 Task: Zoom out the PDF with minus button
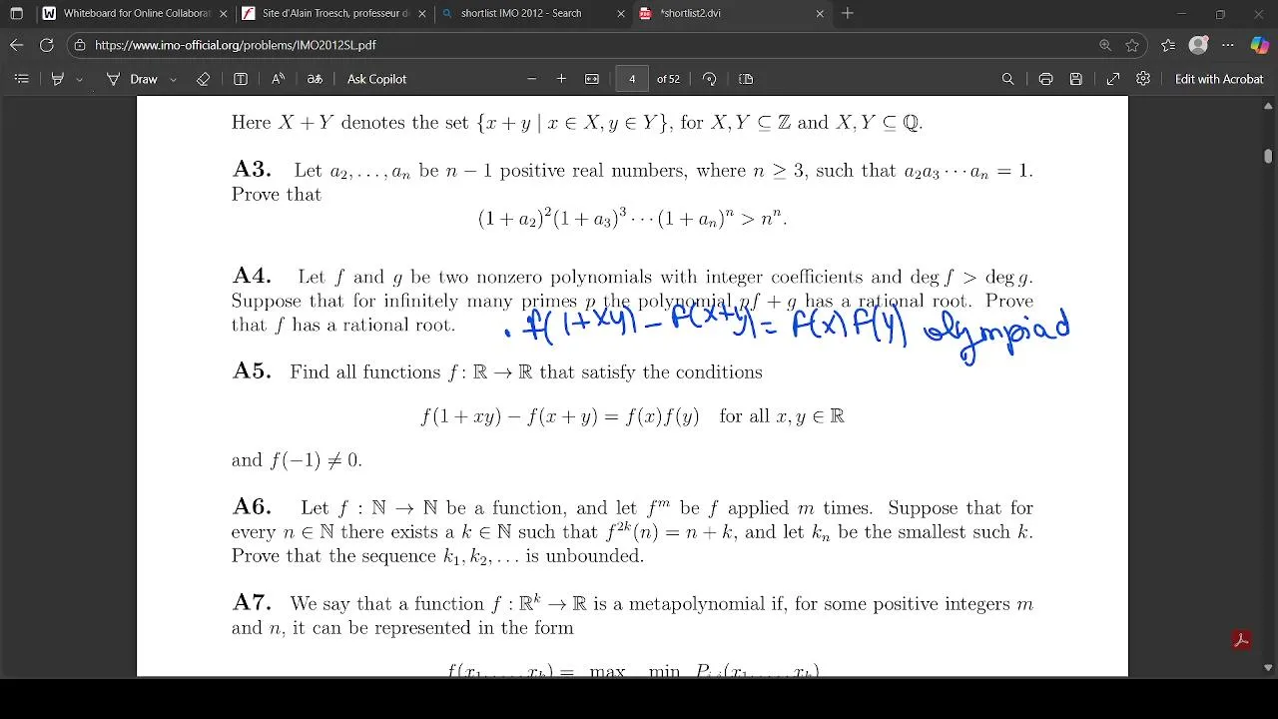(531, 79)
